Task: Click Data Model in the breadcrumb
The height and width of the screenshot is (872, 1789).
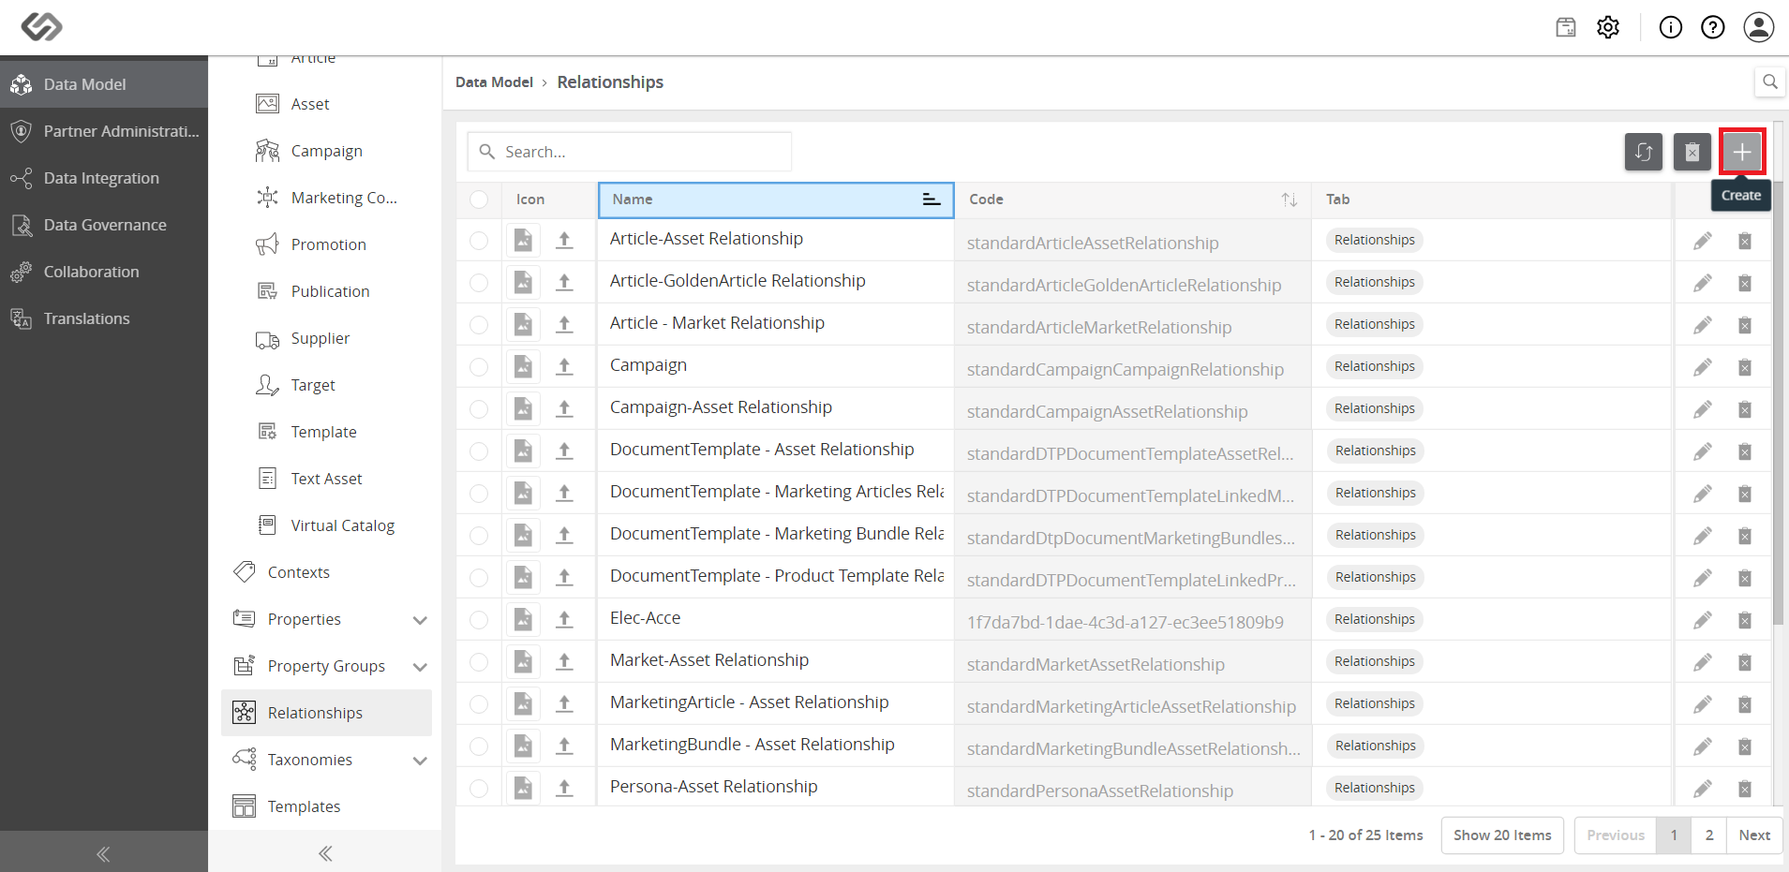Action: click(x=494, y=82)
